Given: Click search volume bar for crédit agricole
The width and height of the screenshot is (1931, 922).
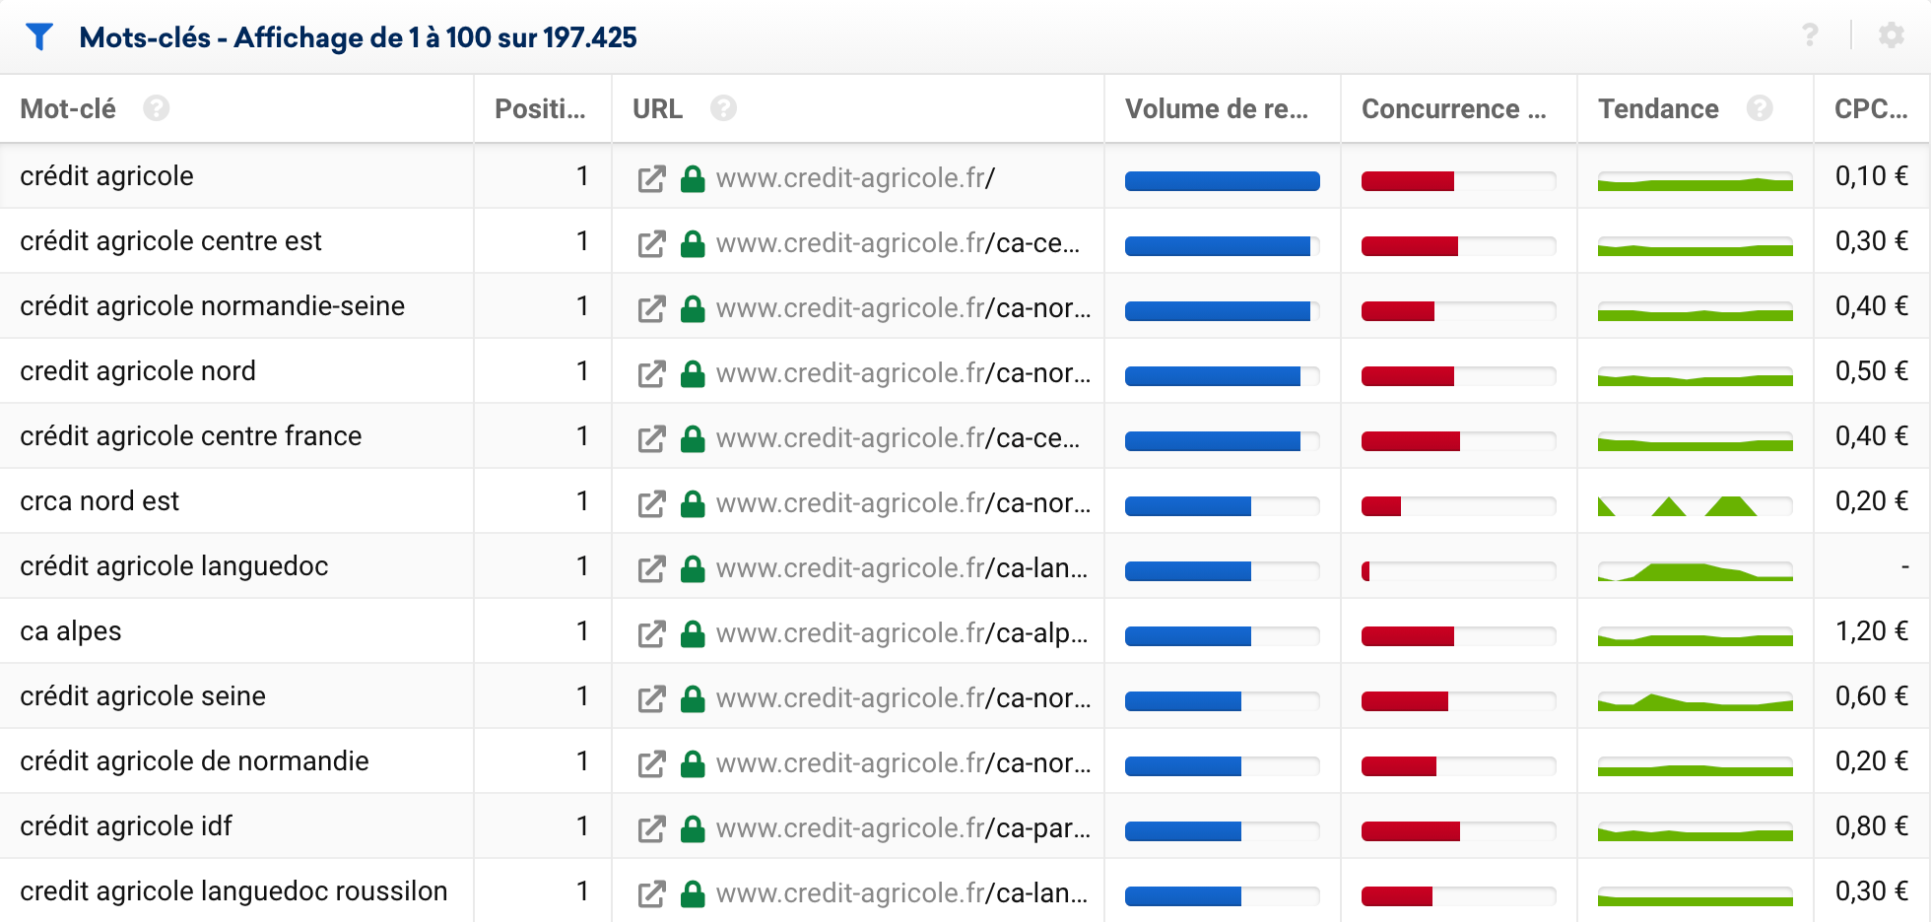Looking at the screenshot, I should click(1222, 180).
